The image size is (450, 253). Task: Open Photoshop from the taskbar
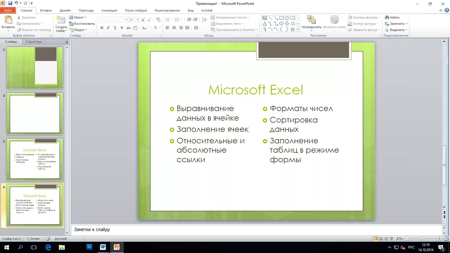pyautogui.click(x=89, y=247)
